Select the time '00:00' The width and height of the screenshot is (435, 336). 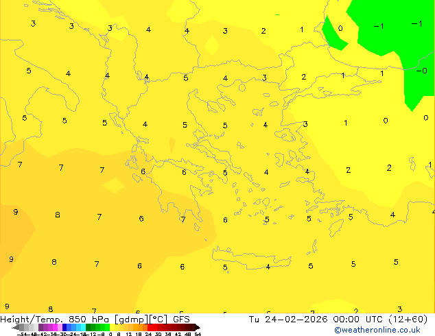[x=346, y=320]
